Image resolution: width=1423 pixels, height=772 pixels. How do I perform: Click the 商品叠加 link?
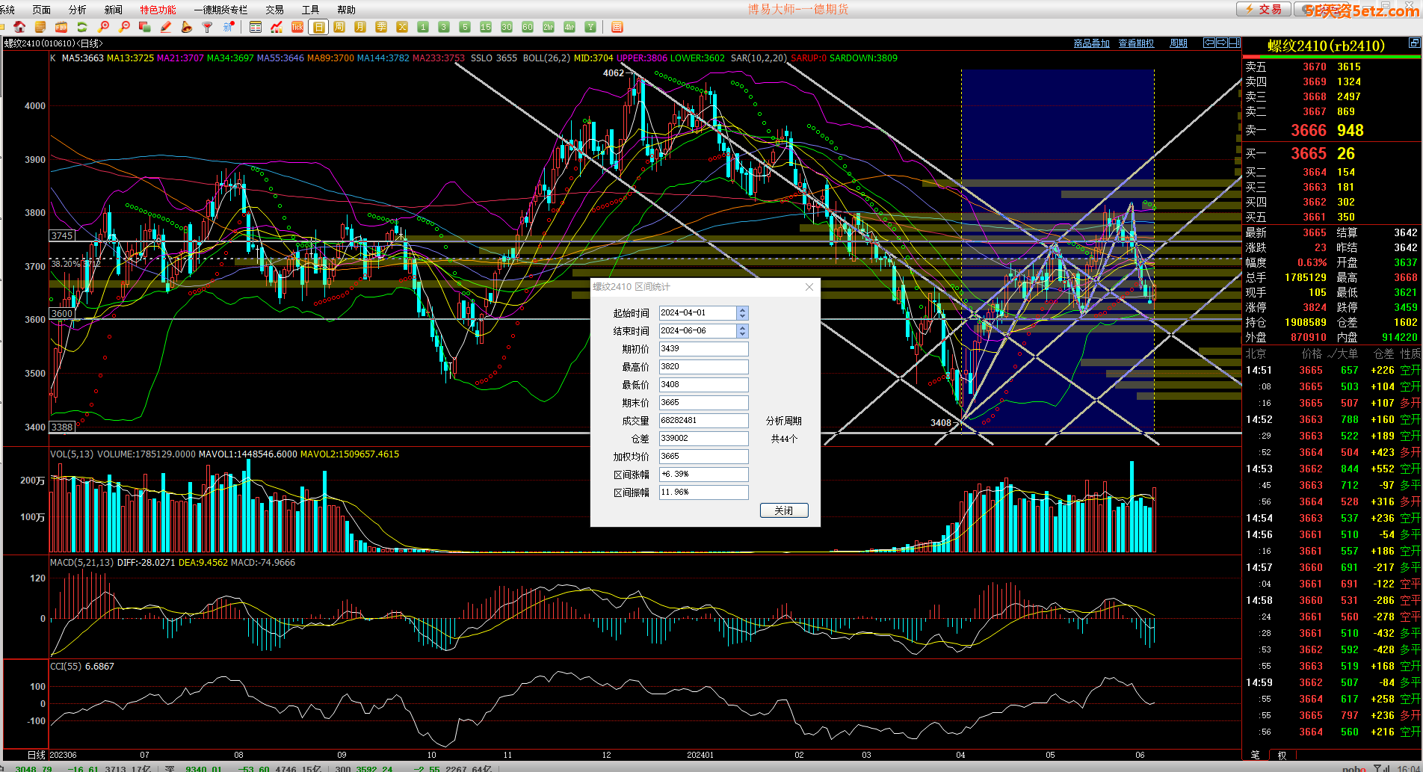1091,43
